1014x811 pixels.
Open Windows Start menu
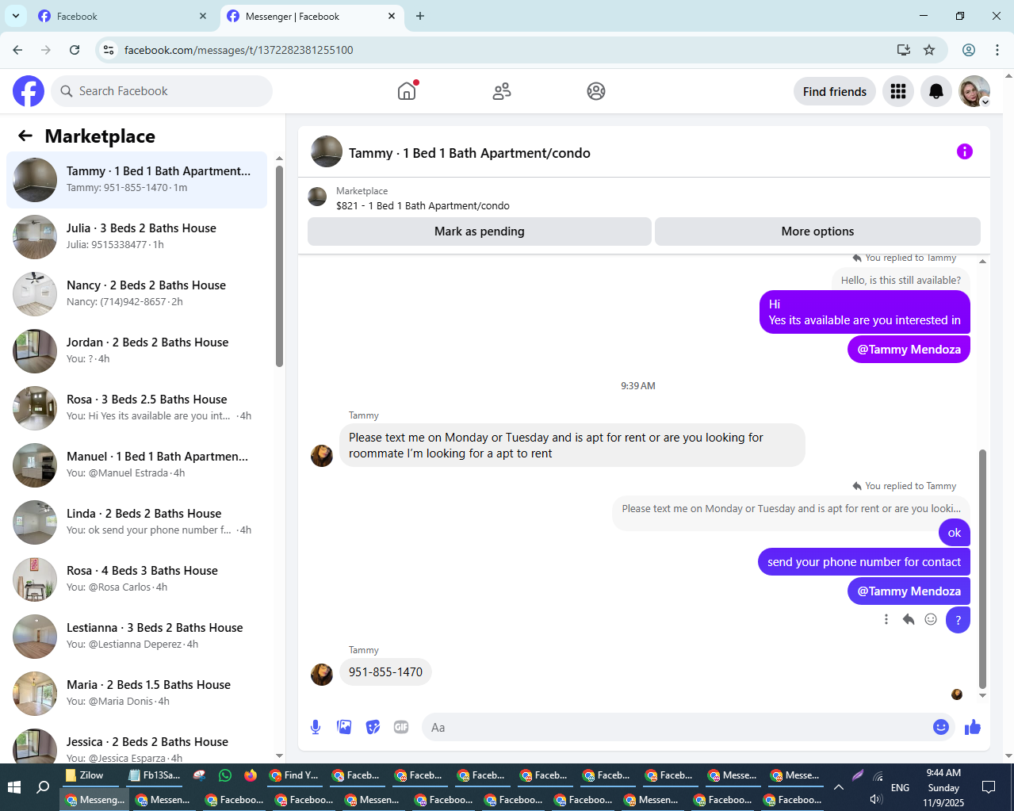point(14,787)
